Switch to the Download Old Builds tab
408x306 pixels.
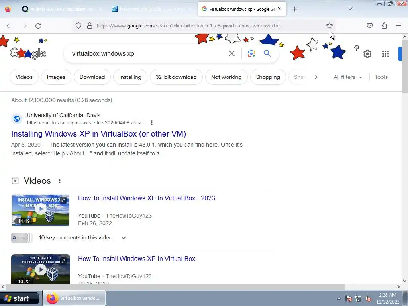[152, 9]
